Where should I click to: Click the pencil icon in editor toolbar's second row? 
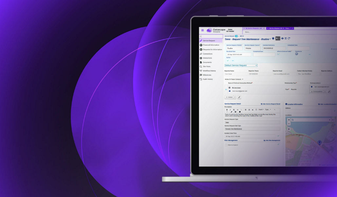[x=232, y=112]
